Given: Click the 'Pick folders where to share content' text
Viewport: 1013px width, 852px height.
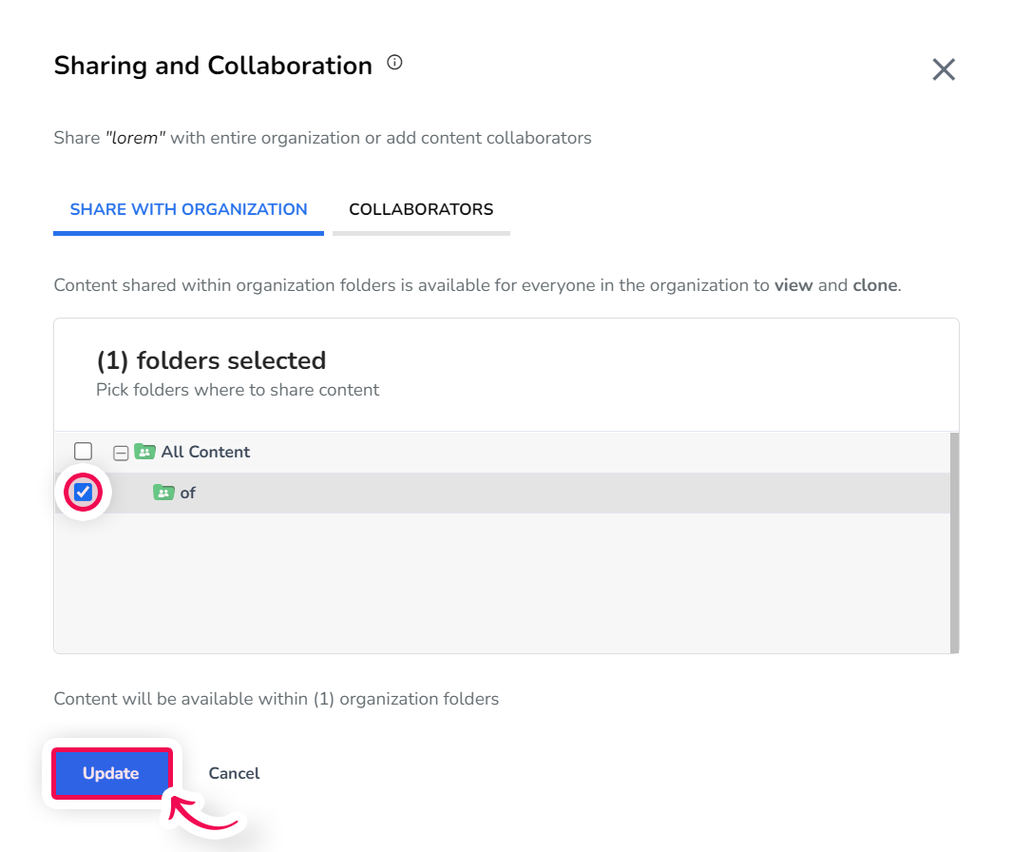Looking at the screenshot, I should pos(238,390).
